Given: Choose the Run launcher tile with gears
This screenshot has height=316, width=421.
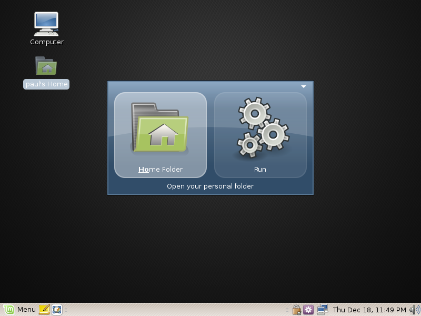Looking at the screenshot, I should 260,135.
